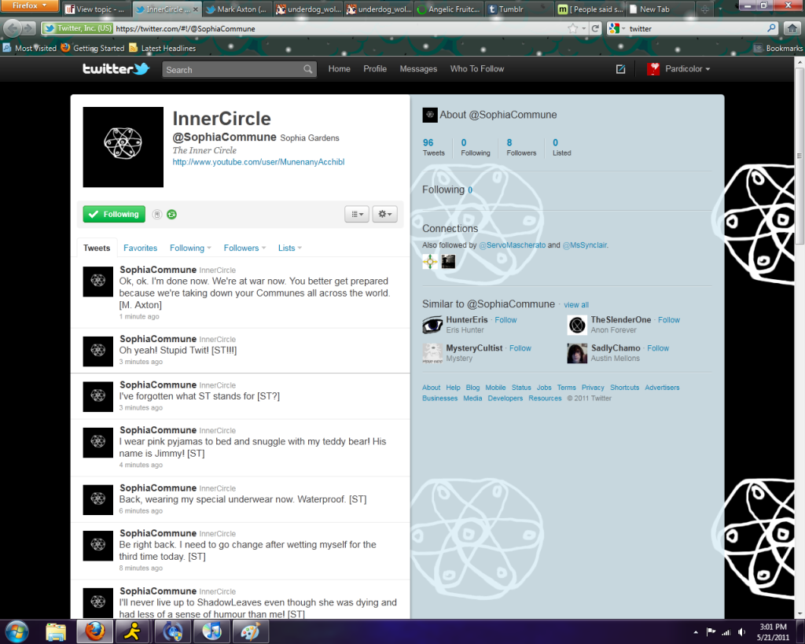Open the Pardicolor account dropdown
The height and width of the screenshot is (644, 805).
pos(678,69)
